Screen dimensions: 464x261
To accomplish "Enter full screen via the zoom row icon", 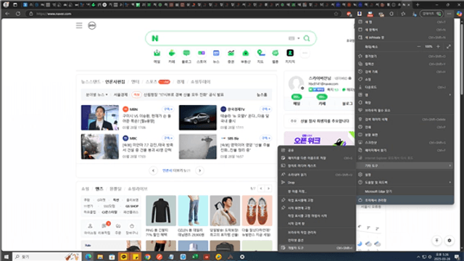I will tap(449, 46).
